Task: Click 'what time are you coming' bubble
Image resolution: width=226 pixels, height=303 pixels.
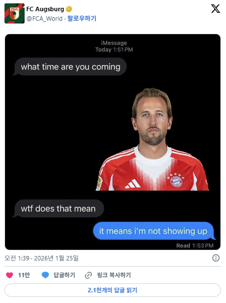Action: [x=70, y=67]
